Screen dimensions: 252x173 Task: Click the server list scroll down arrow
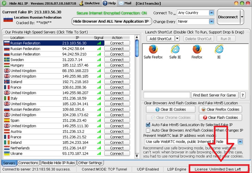(137, 156)
